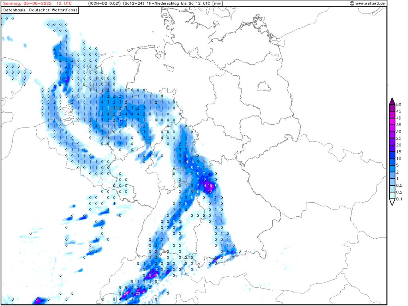Viewport: 408px width, 306px height.
Task: Click the '50' label on the color scale
Action: (x=398, y=104)
